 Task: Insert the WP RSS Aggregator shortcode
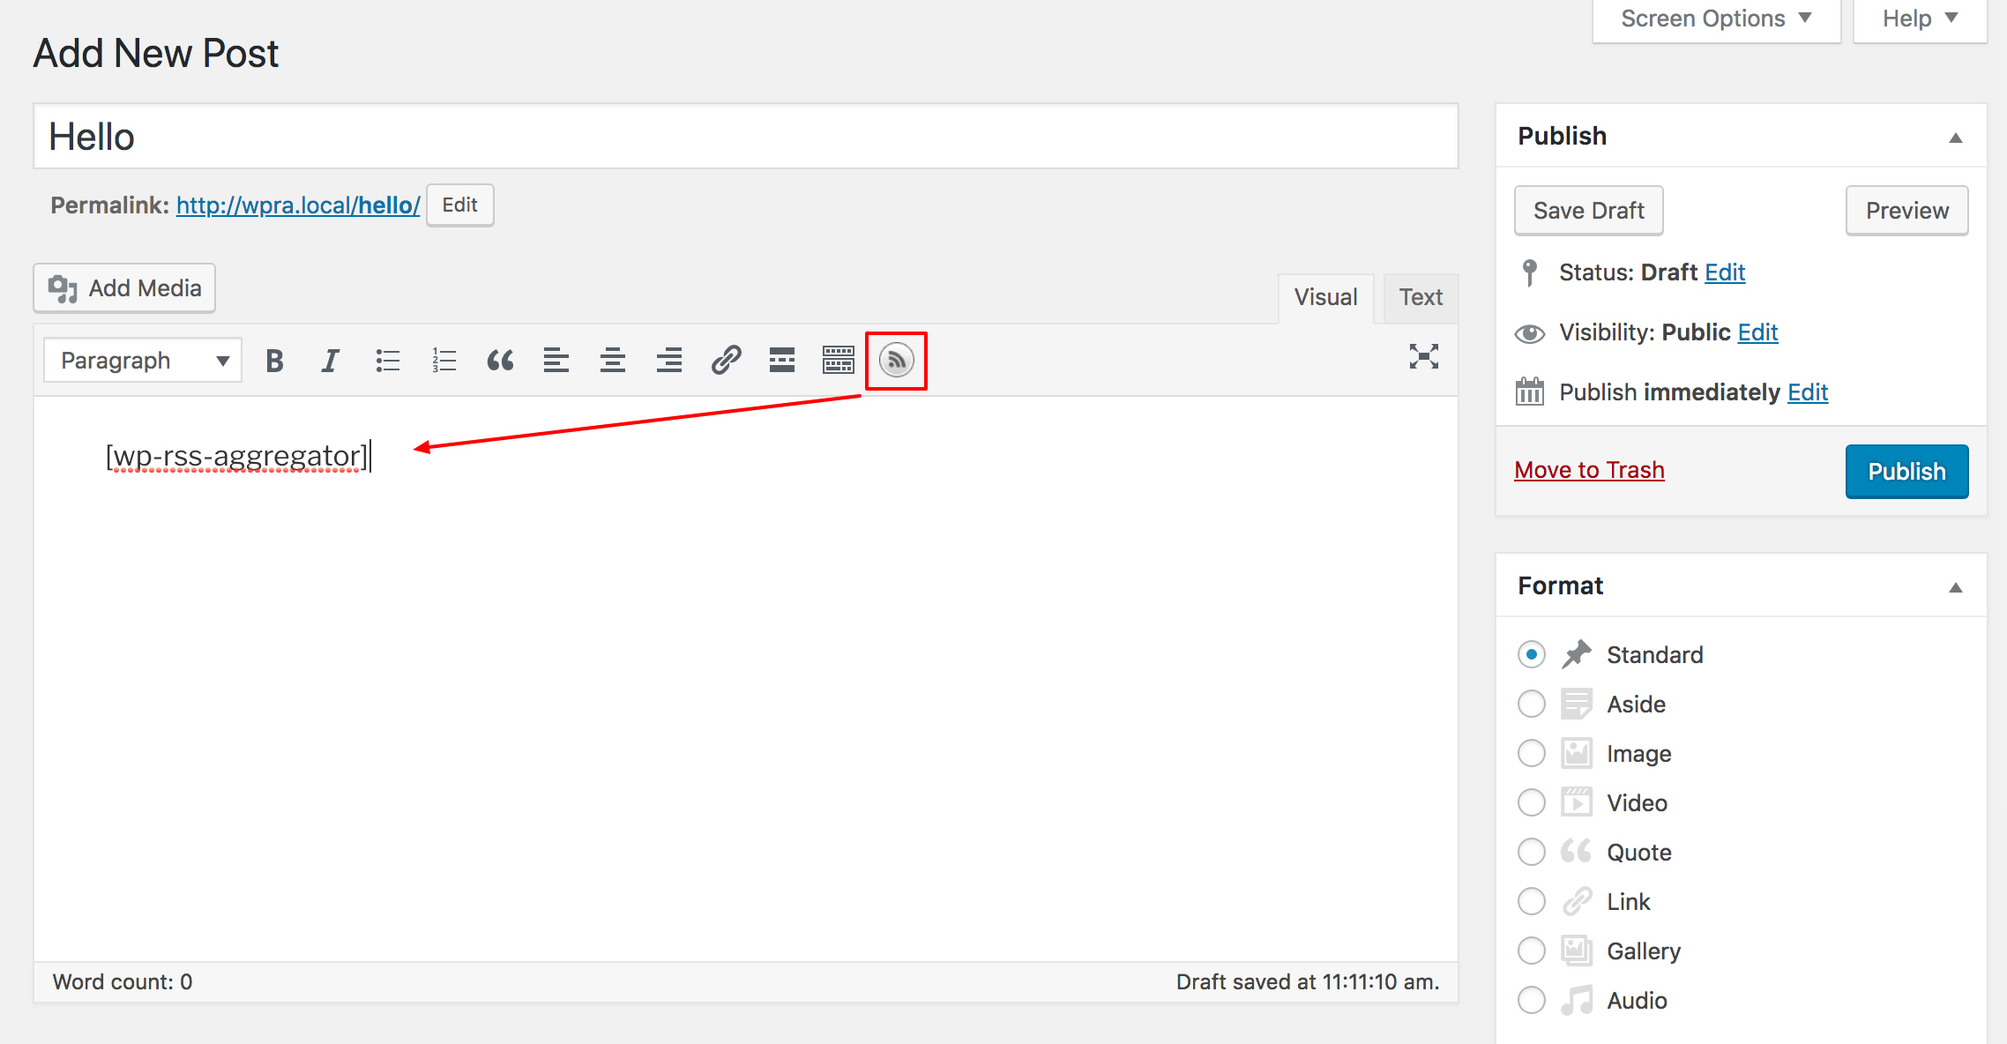tap(895, 360)
